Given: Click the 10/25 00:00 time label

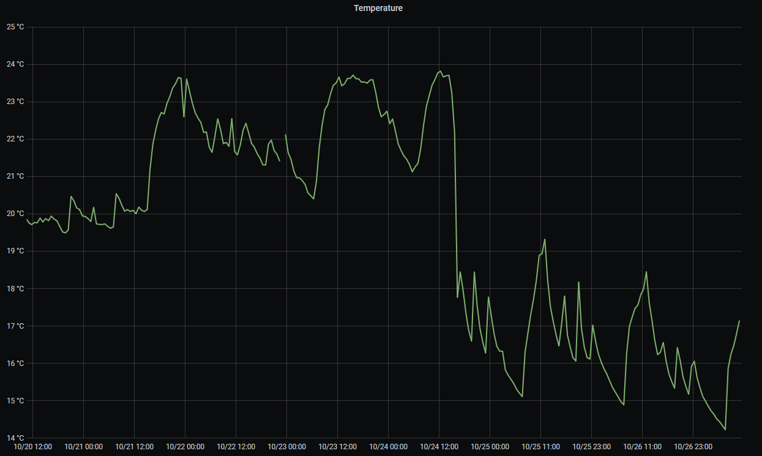Looking at the screenshot, I should click(490, 447).
